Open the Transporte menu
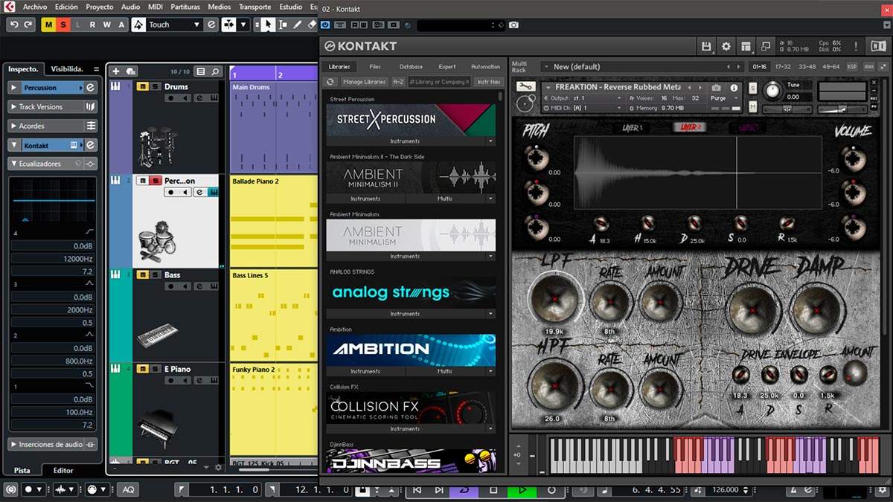 point(255,6)
